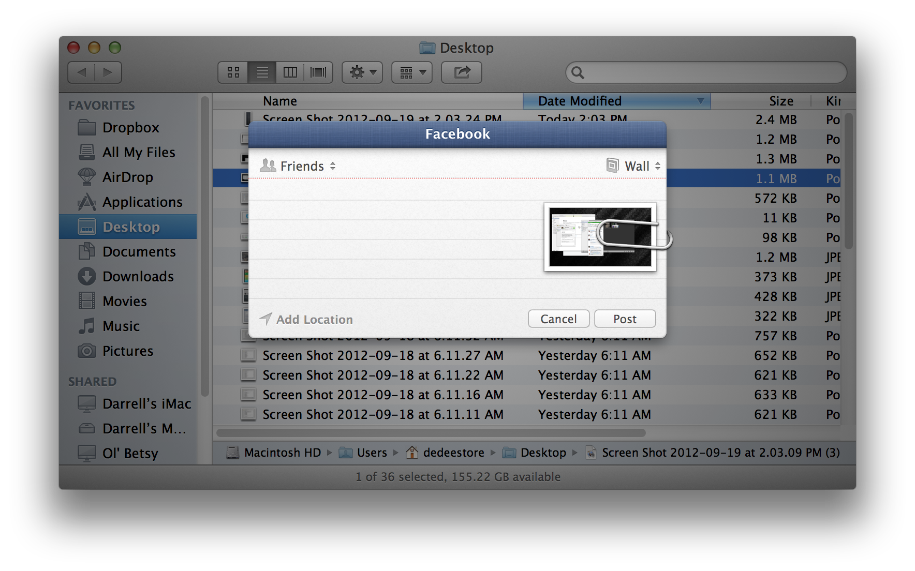Select Screen Shot 2012-09-18 at 6.11.27 AM
This screenshot has width=915, height=571.
[527, 355]
